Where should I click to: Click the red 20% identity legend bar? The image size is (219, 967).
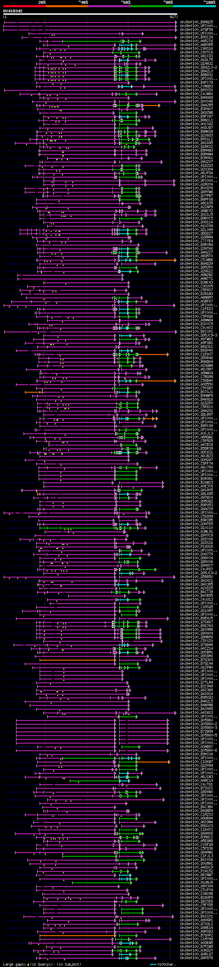[24, 7]
